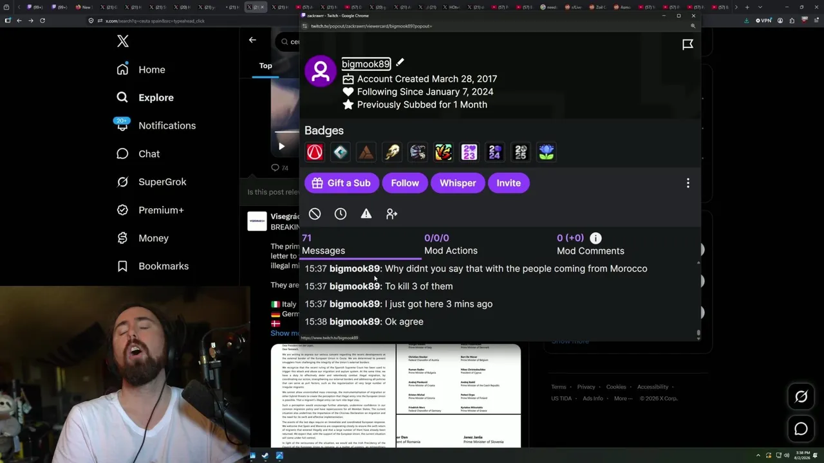The width and height of the screenshot is (824, 463).
Task: Click the warn user triangle icon
Action: pos(366,213)
